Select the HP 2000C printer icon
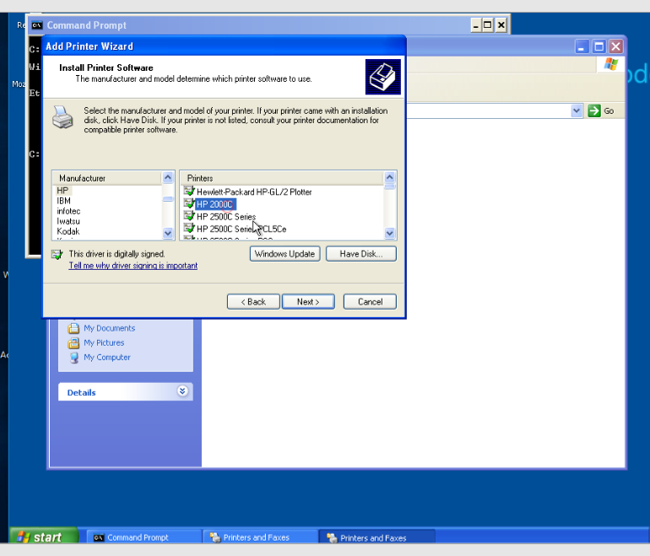The width and height of the screenshot is (650, 556). tap(189, 204)
